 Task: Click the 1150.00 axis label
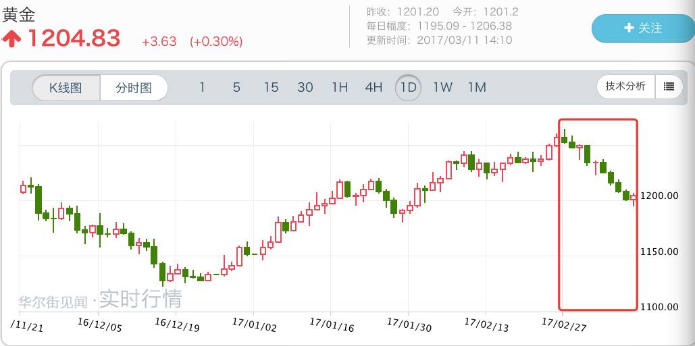(659, 252)
